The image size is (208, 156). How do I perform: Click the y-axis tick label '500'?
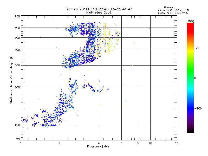point(17,38)
